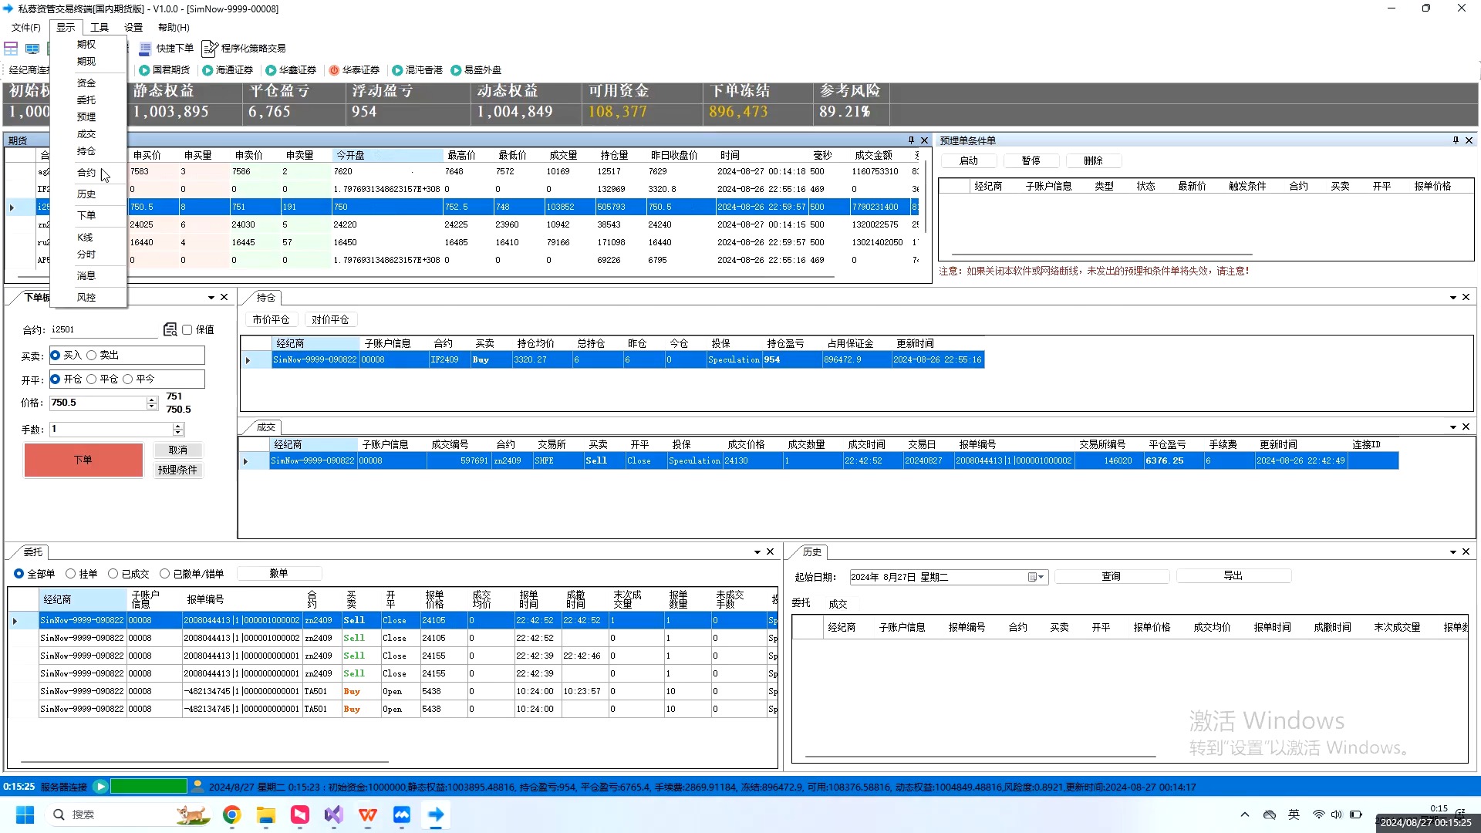Close the 期货 quotes panel
Viewport: 1481px width, 833px height.
[x=924, y=140]
